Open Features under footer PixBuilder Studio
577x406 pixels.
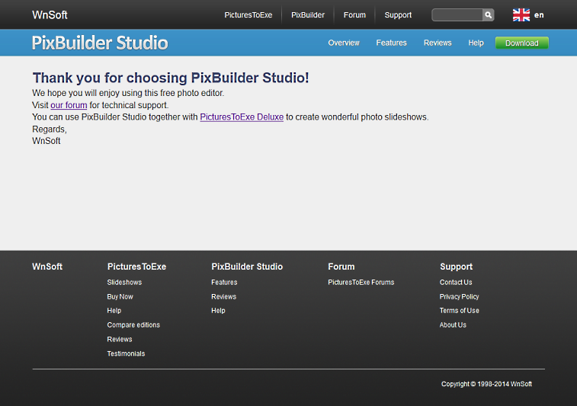[224, 283]
